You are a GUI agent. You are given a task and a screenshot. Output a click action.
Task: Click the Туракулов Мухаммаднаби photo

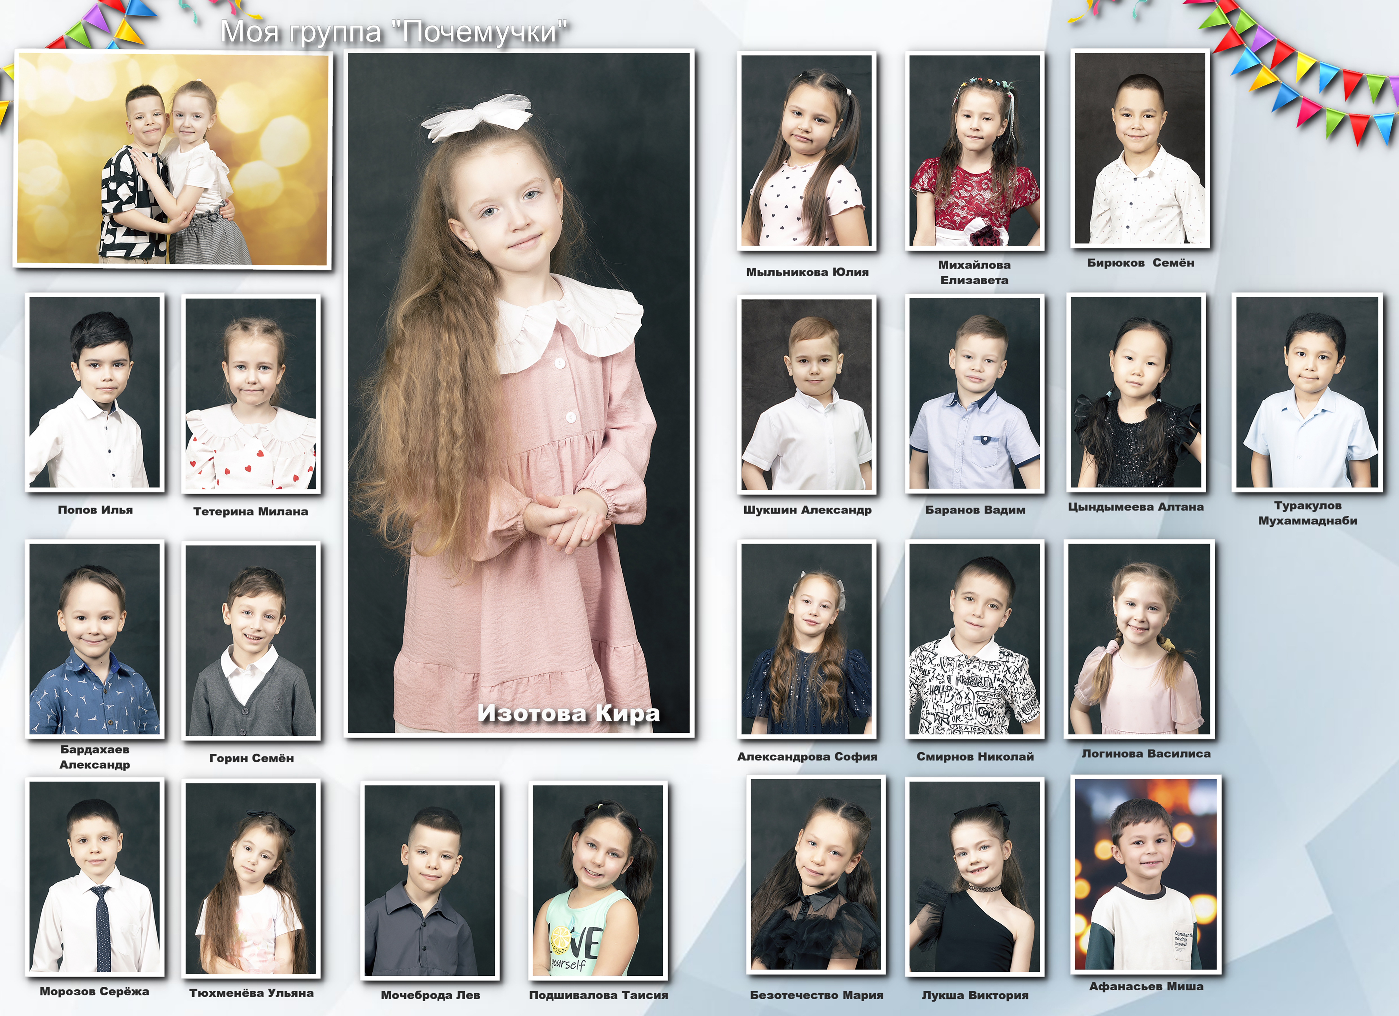click(1308, 392)
